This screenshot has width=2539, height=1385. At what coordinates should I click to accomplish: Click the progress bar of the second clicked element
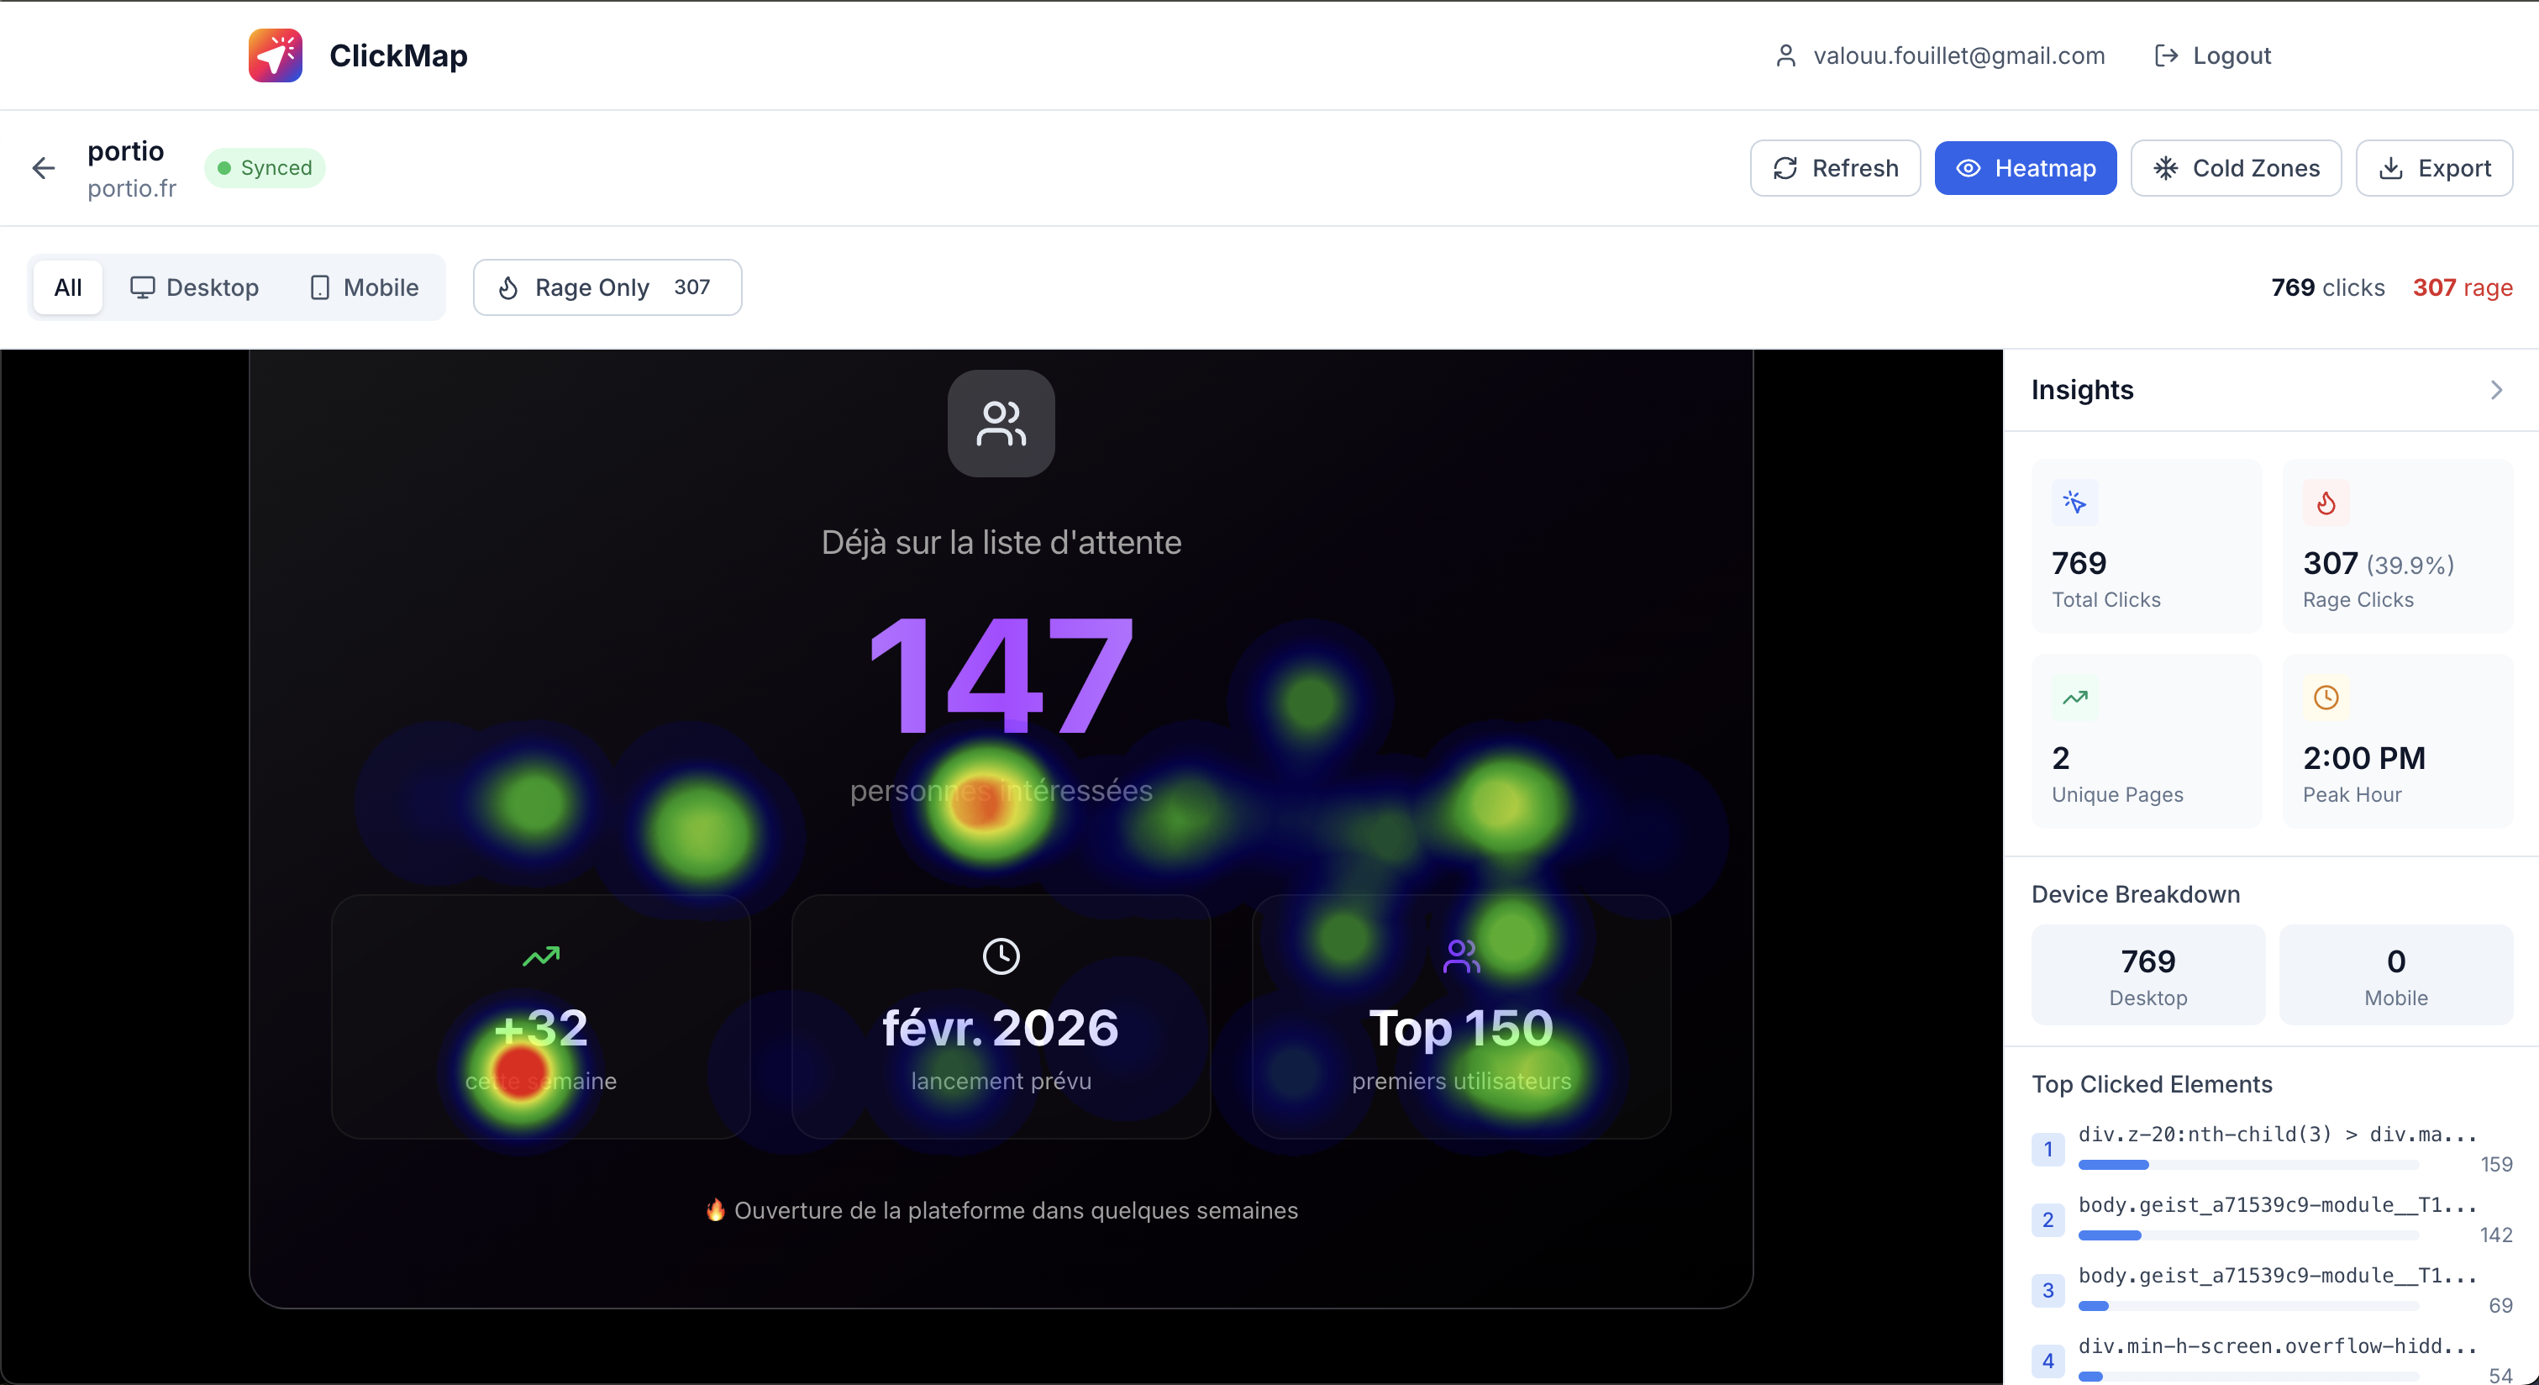click(2247, 1235)
